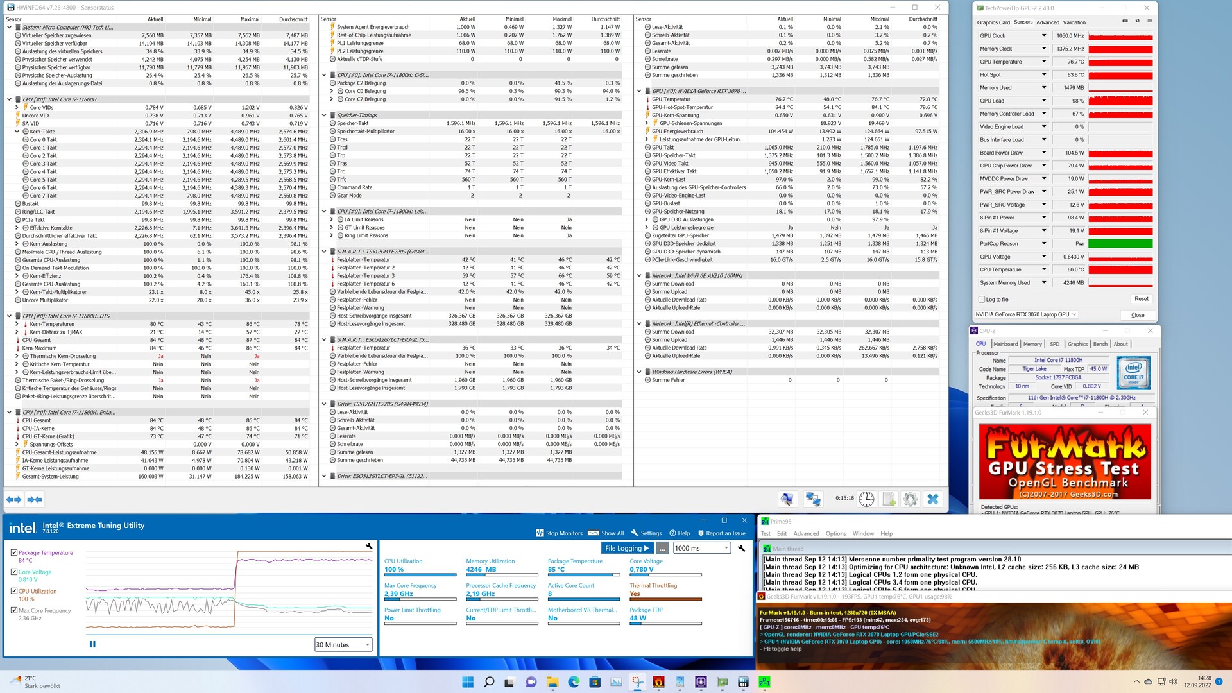1232x693 pixels.
Task: Click HWiNFO reset clock icon
Action: click(x=866, y=499)
